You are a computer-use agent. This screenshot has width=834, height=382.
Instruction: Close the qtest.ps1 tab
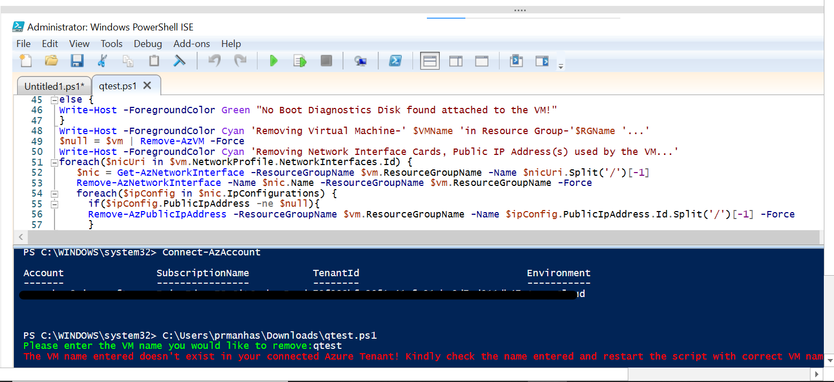147,85
